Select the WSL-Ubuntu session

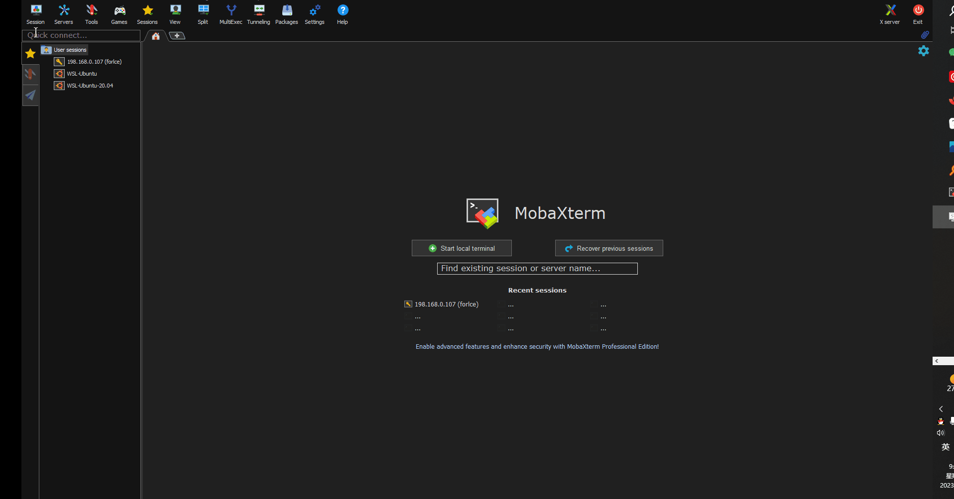[76, 74]
